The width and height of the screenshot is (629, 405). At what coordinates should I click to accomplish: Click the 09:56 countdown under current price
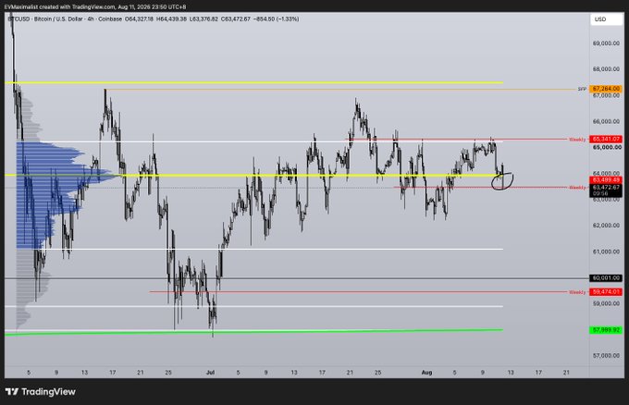(x=600, y=193)
